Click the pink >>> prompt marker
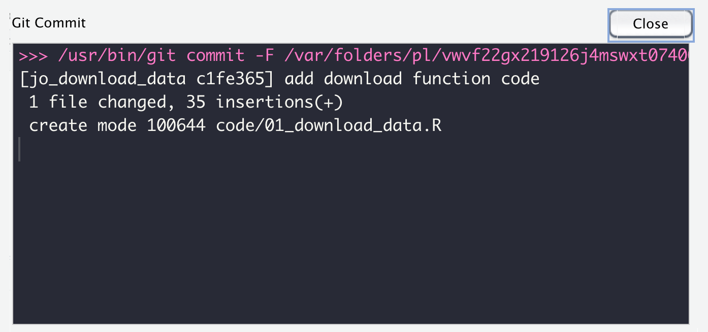 [33, 55]
